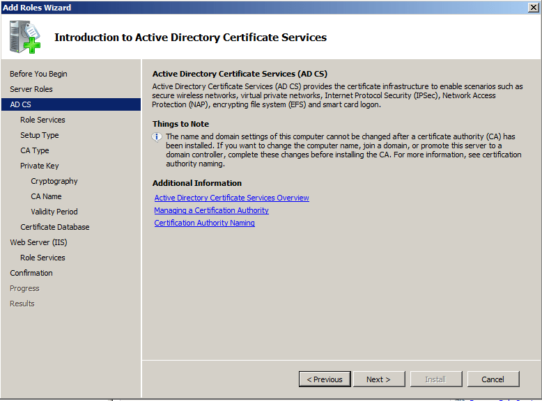
Task: Go to Cryptography settings step
Action: pos(54,181)
